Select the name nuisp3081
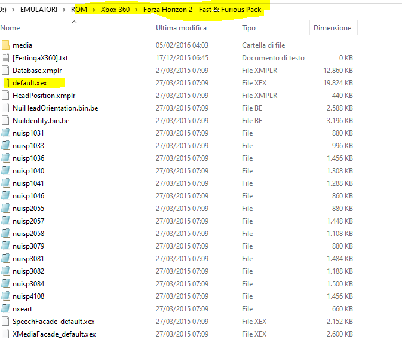402x364 pixels. 28,259
